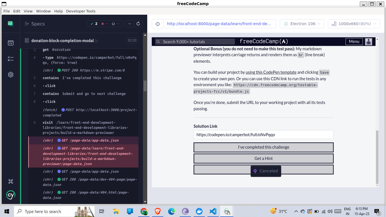Image resolution: width=386 pixels, height=217 pixels.
Task: Select the "contains Submit and go to next challenge" command
Action: [83, 94]
